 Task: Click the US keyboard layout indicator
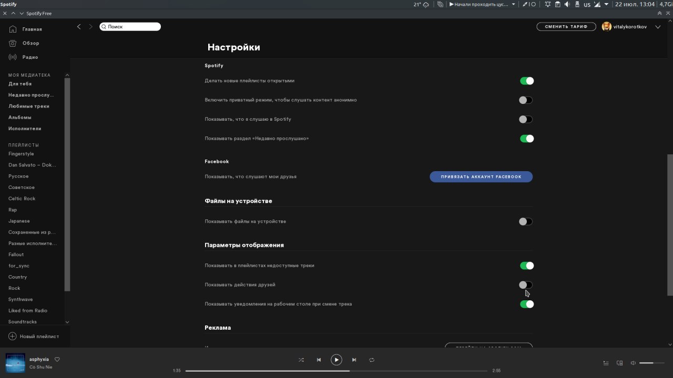[x=587, y=4]
